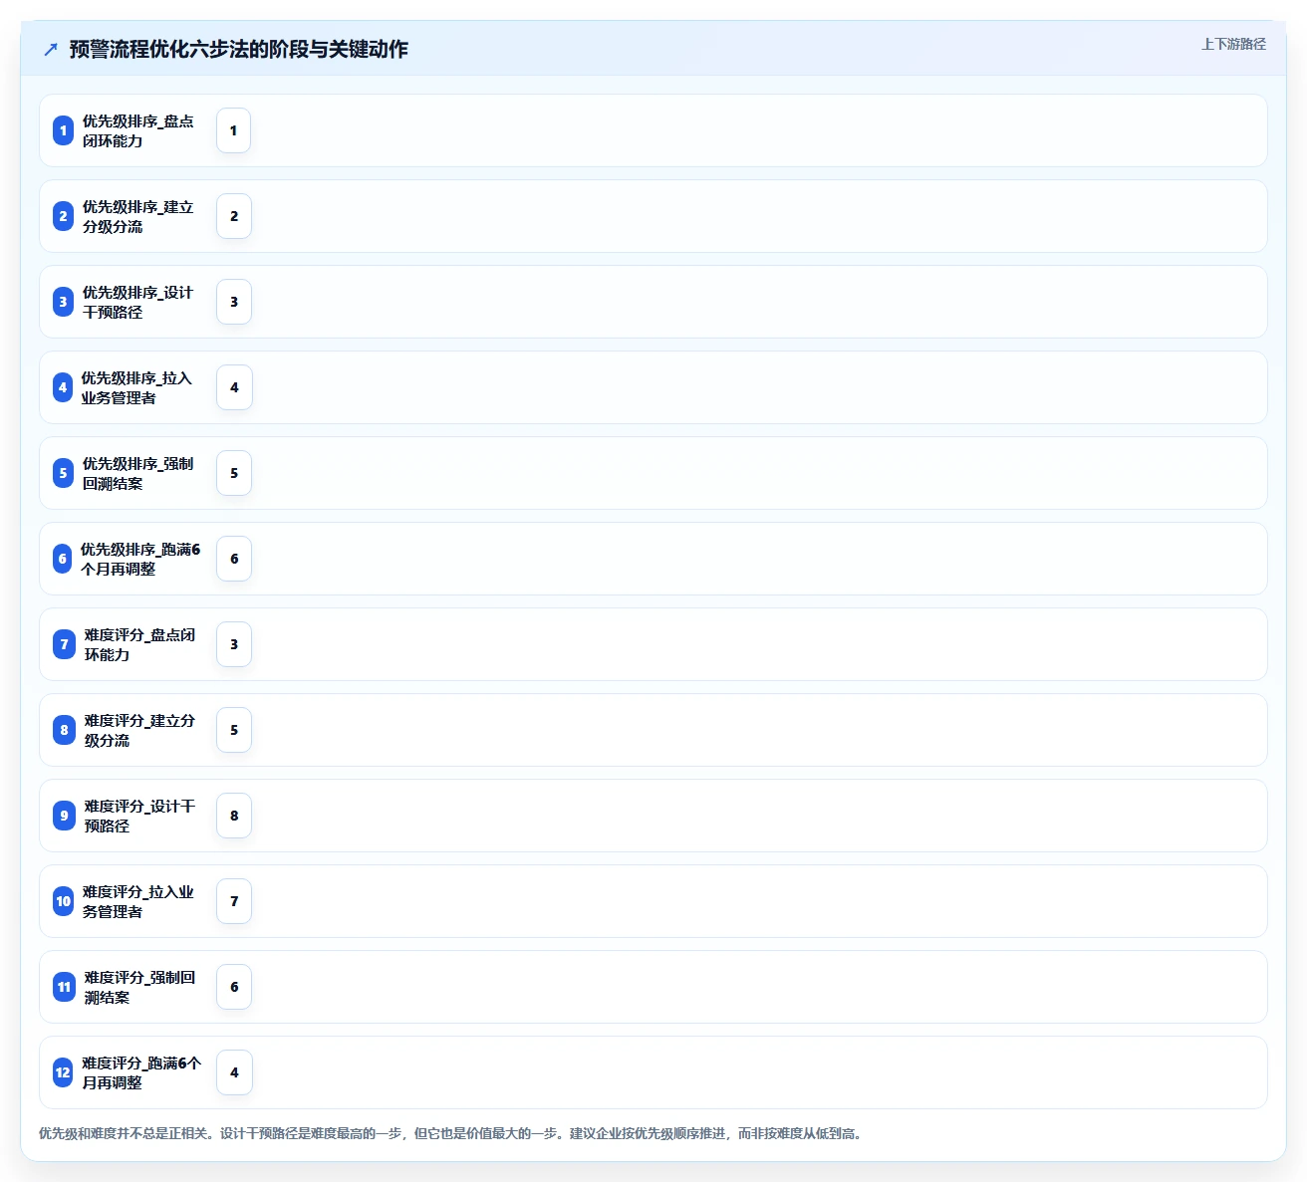This screenshot has height=1182, width=1307.
Task: Click the label 优先级排序_强制回溯结案
Action: pos(137,473)
